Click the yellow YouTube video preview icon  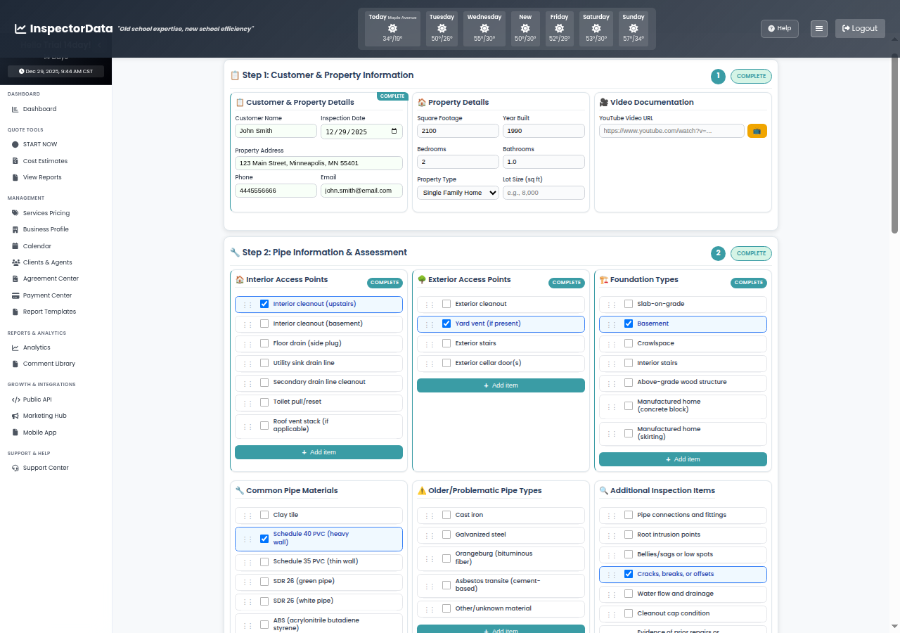(757, 131)
